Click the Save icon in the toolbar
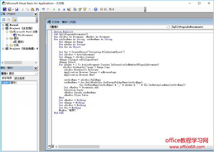 (x=17, y=9)
